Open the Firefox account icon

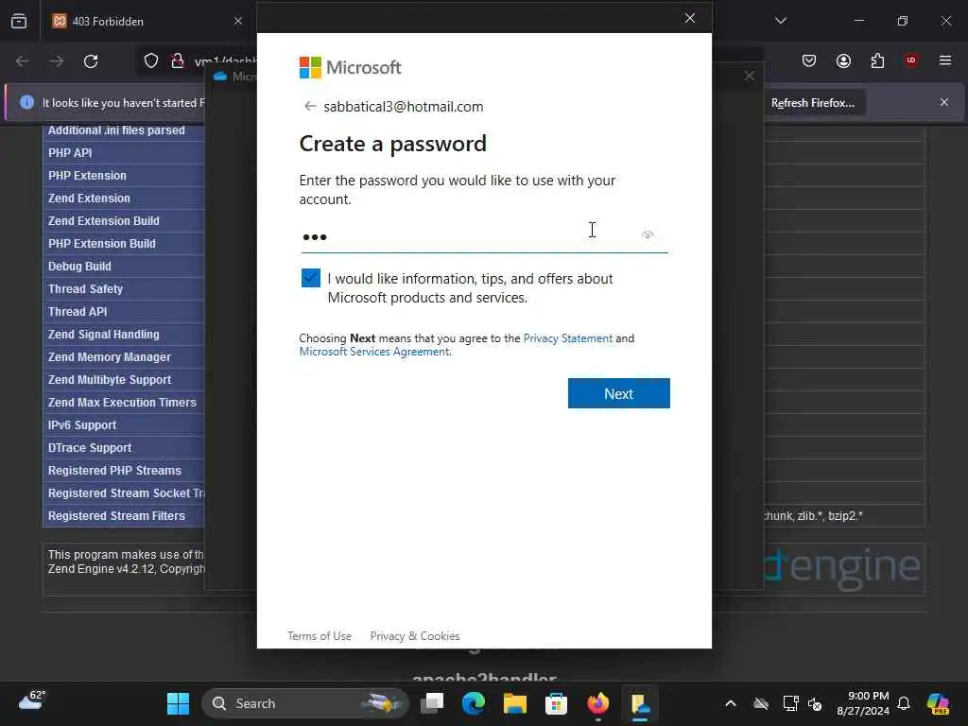(x=843, y=60)
